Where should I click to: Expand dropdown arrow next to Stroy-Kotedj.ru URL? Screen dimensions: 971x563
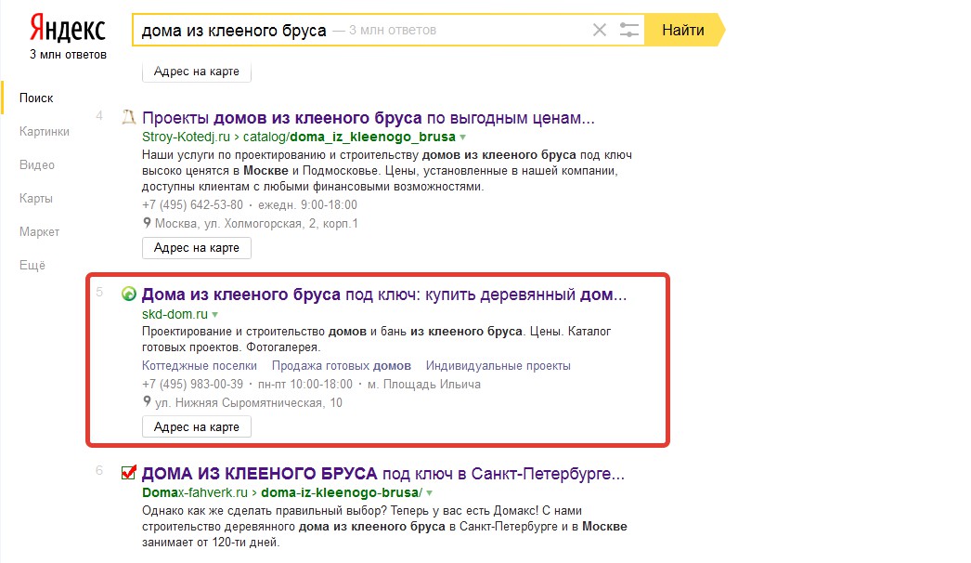click(462, 137)
